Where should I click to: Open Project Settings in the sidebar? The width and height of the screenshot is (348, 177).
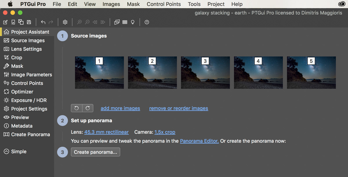(x=27, y=109)
